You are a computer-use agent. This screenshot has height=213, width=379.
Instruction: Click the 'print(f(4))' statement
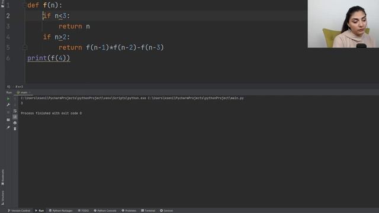[49, 58]
